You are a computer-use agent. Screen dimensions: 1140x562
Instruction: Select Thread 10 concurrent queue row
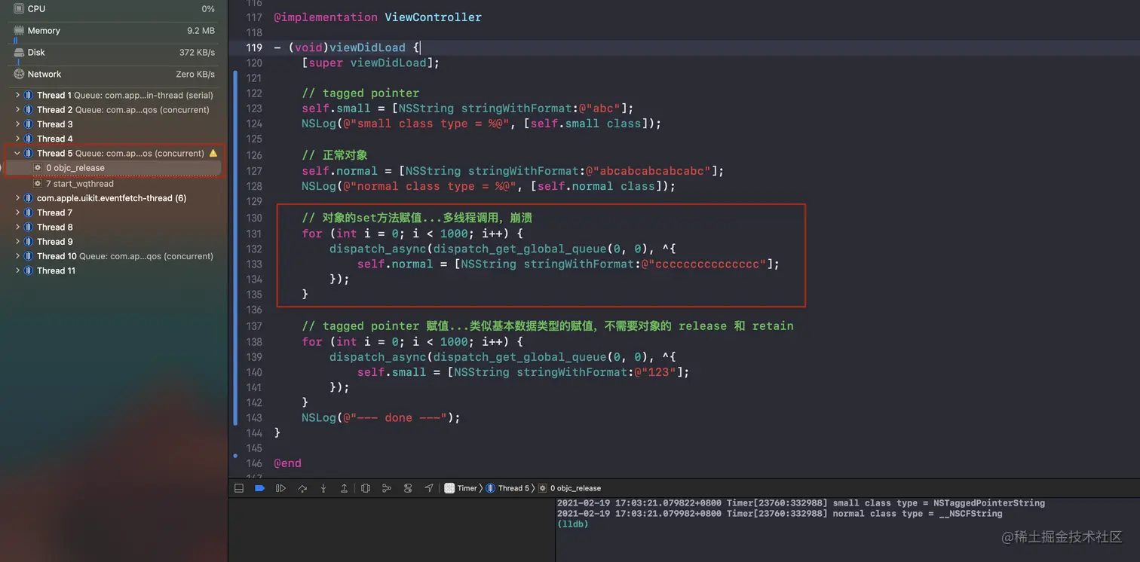[114, 256]
